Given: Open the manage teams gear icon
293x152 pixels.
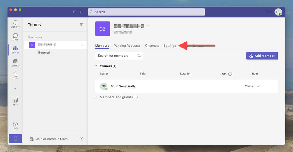Looking at the screenshot, I should (81, 139).
